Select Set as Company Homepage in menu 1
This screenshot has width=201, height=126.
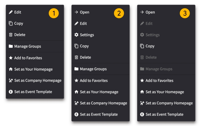coord(38,81)
